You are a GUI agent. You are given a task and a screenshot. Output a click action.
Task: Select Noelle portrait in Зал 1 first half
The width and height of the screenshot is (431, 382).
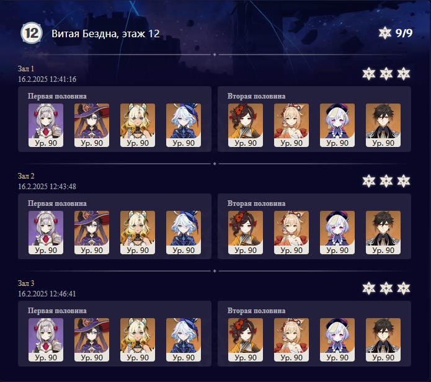(x=46, y=125)
